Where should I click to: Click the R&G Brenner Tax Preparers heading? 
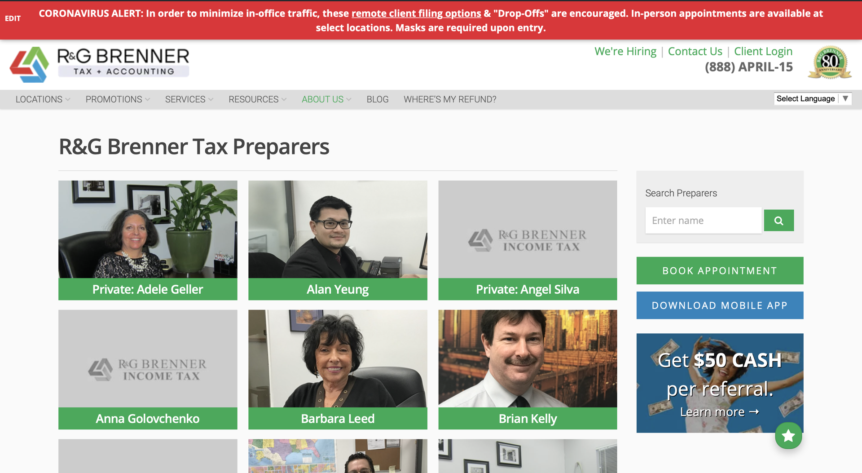point(194,147)
